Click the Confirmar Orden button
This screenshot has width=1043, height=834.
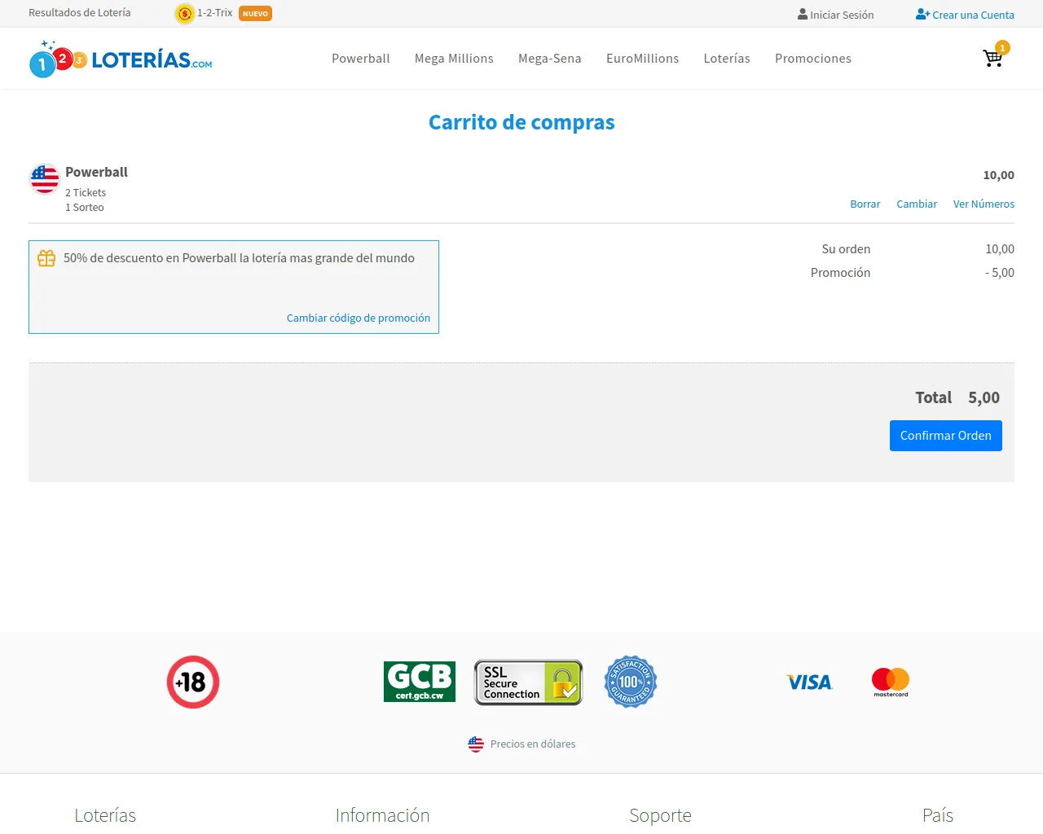[x=946, y=436]
